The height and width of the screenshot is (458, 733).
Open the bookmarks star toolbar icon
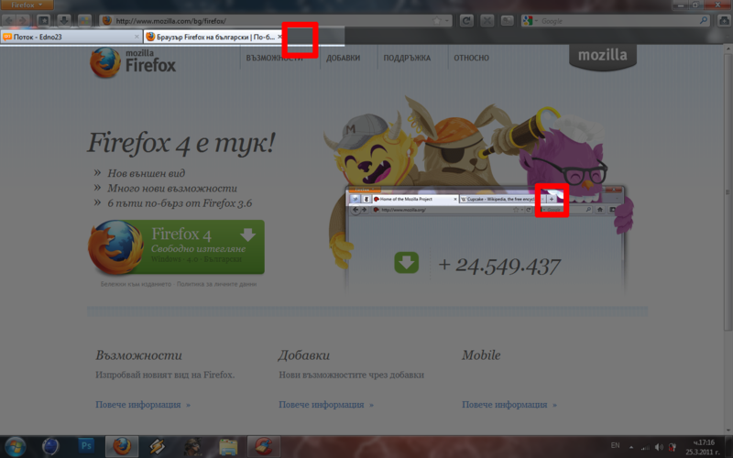pos(43,20)
